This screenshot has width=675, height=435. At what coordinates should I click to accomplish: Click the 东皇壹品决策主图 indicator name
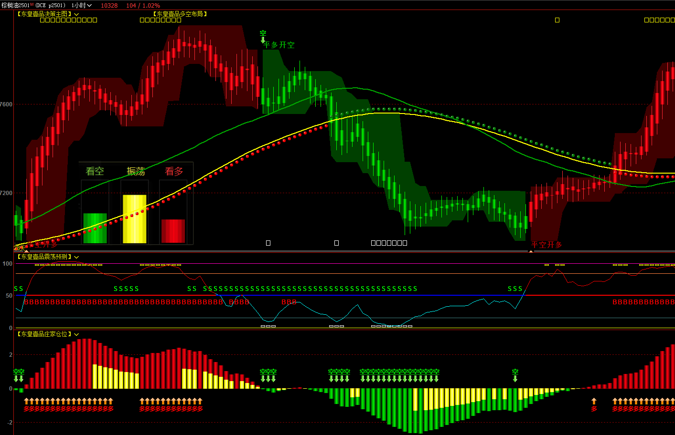click(44, 14)
